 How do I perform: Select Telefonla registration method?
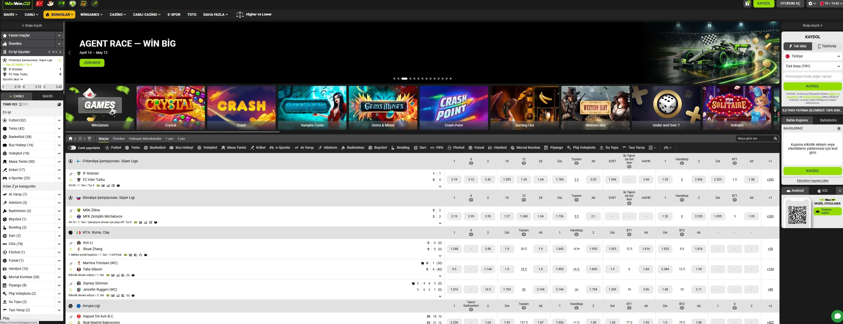click(x=827, y=46)
